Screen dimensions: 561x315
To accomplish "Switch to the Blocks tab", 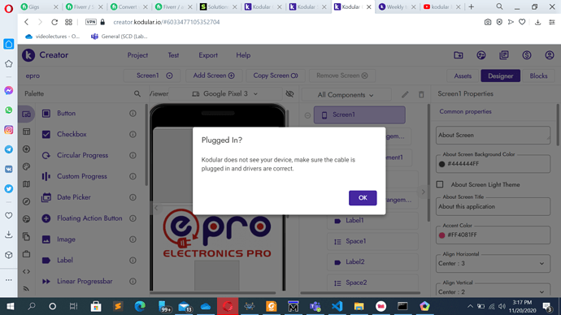I will [538, 76].
